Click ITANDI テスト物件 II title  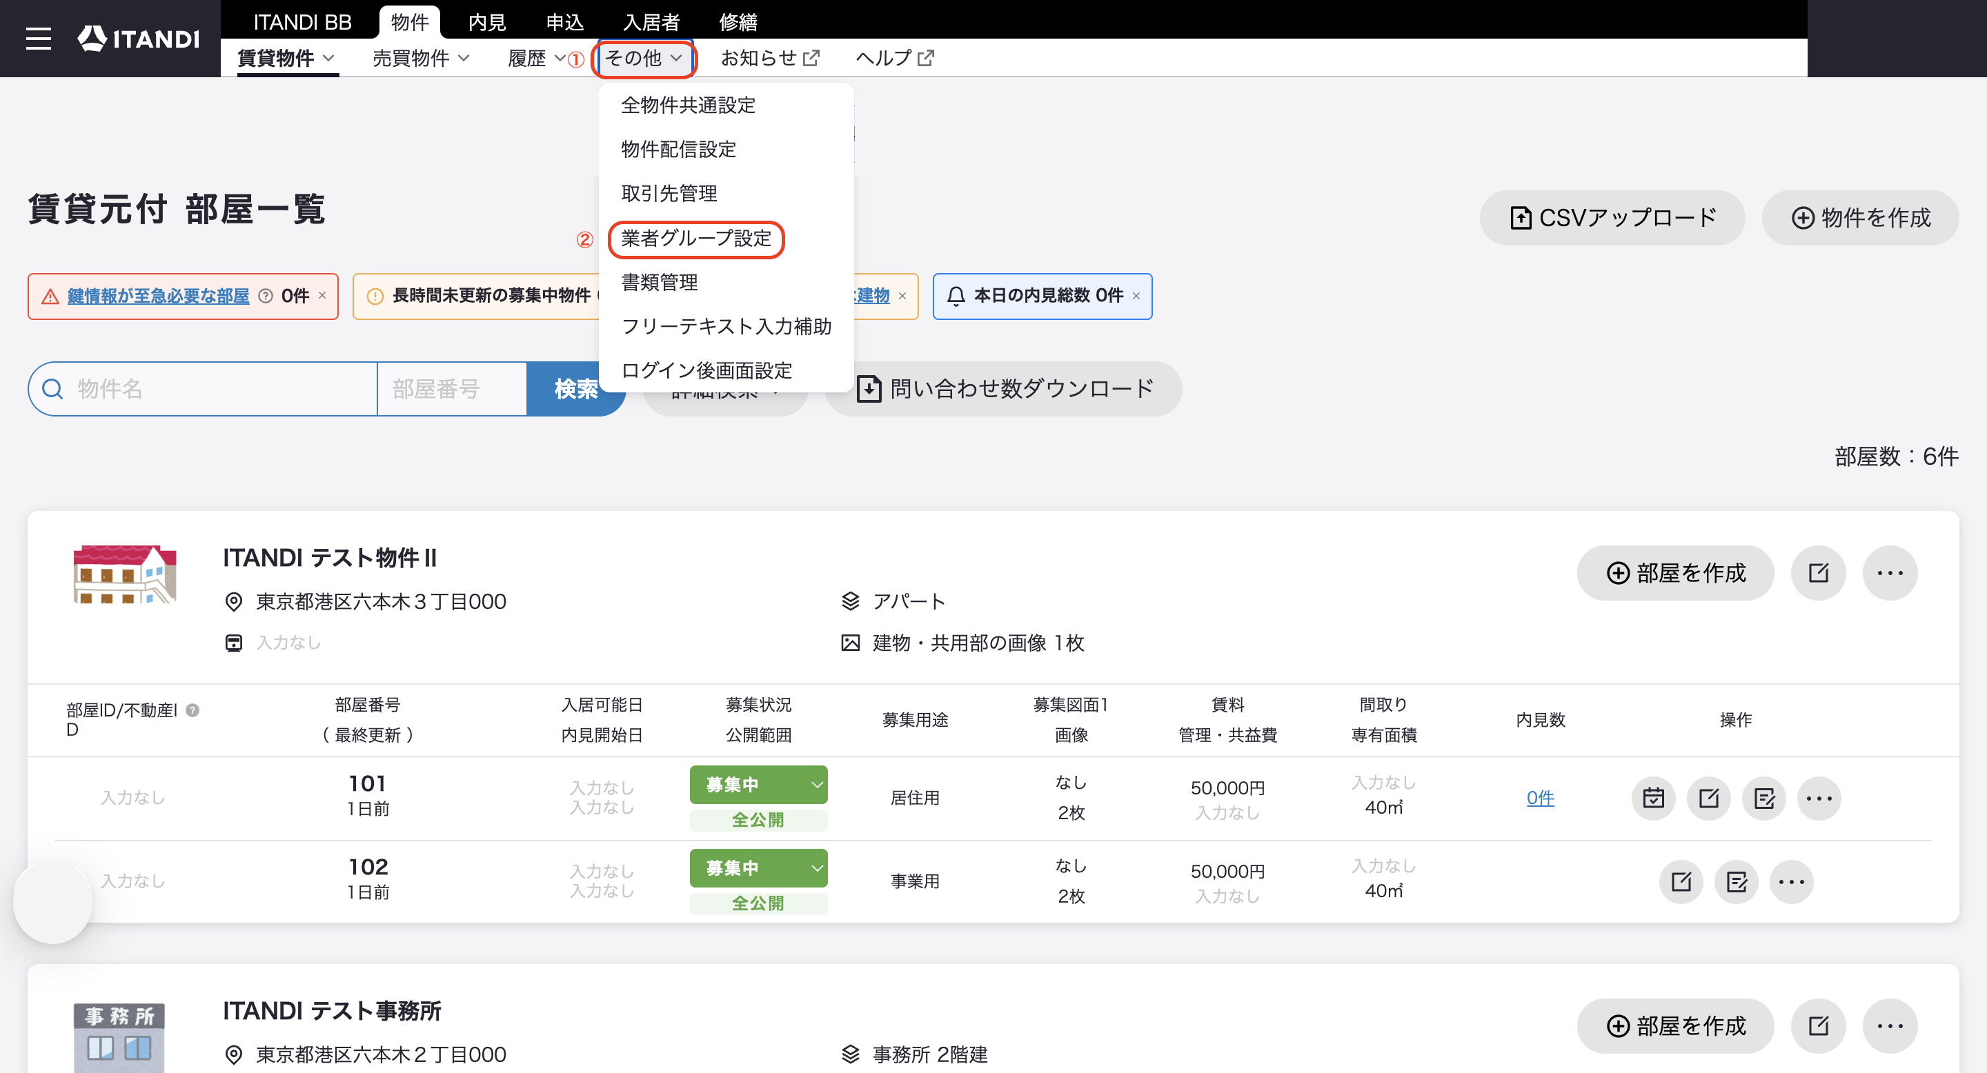point(329,557)
